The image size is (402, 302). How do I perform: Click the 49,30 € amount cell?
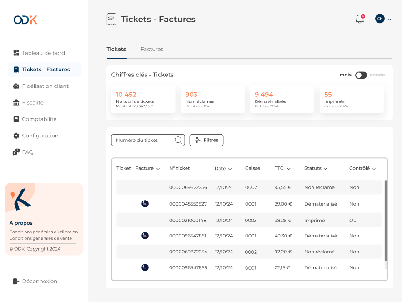pyautogui.click(x=283, y=236)
